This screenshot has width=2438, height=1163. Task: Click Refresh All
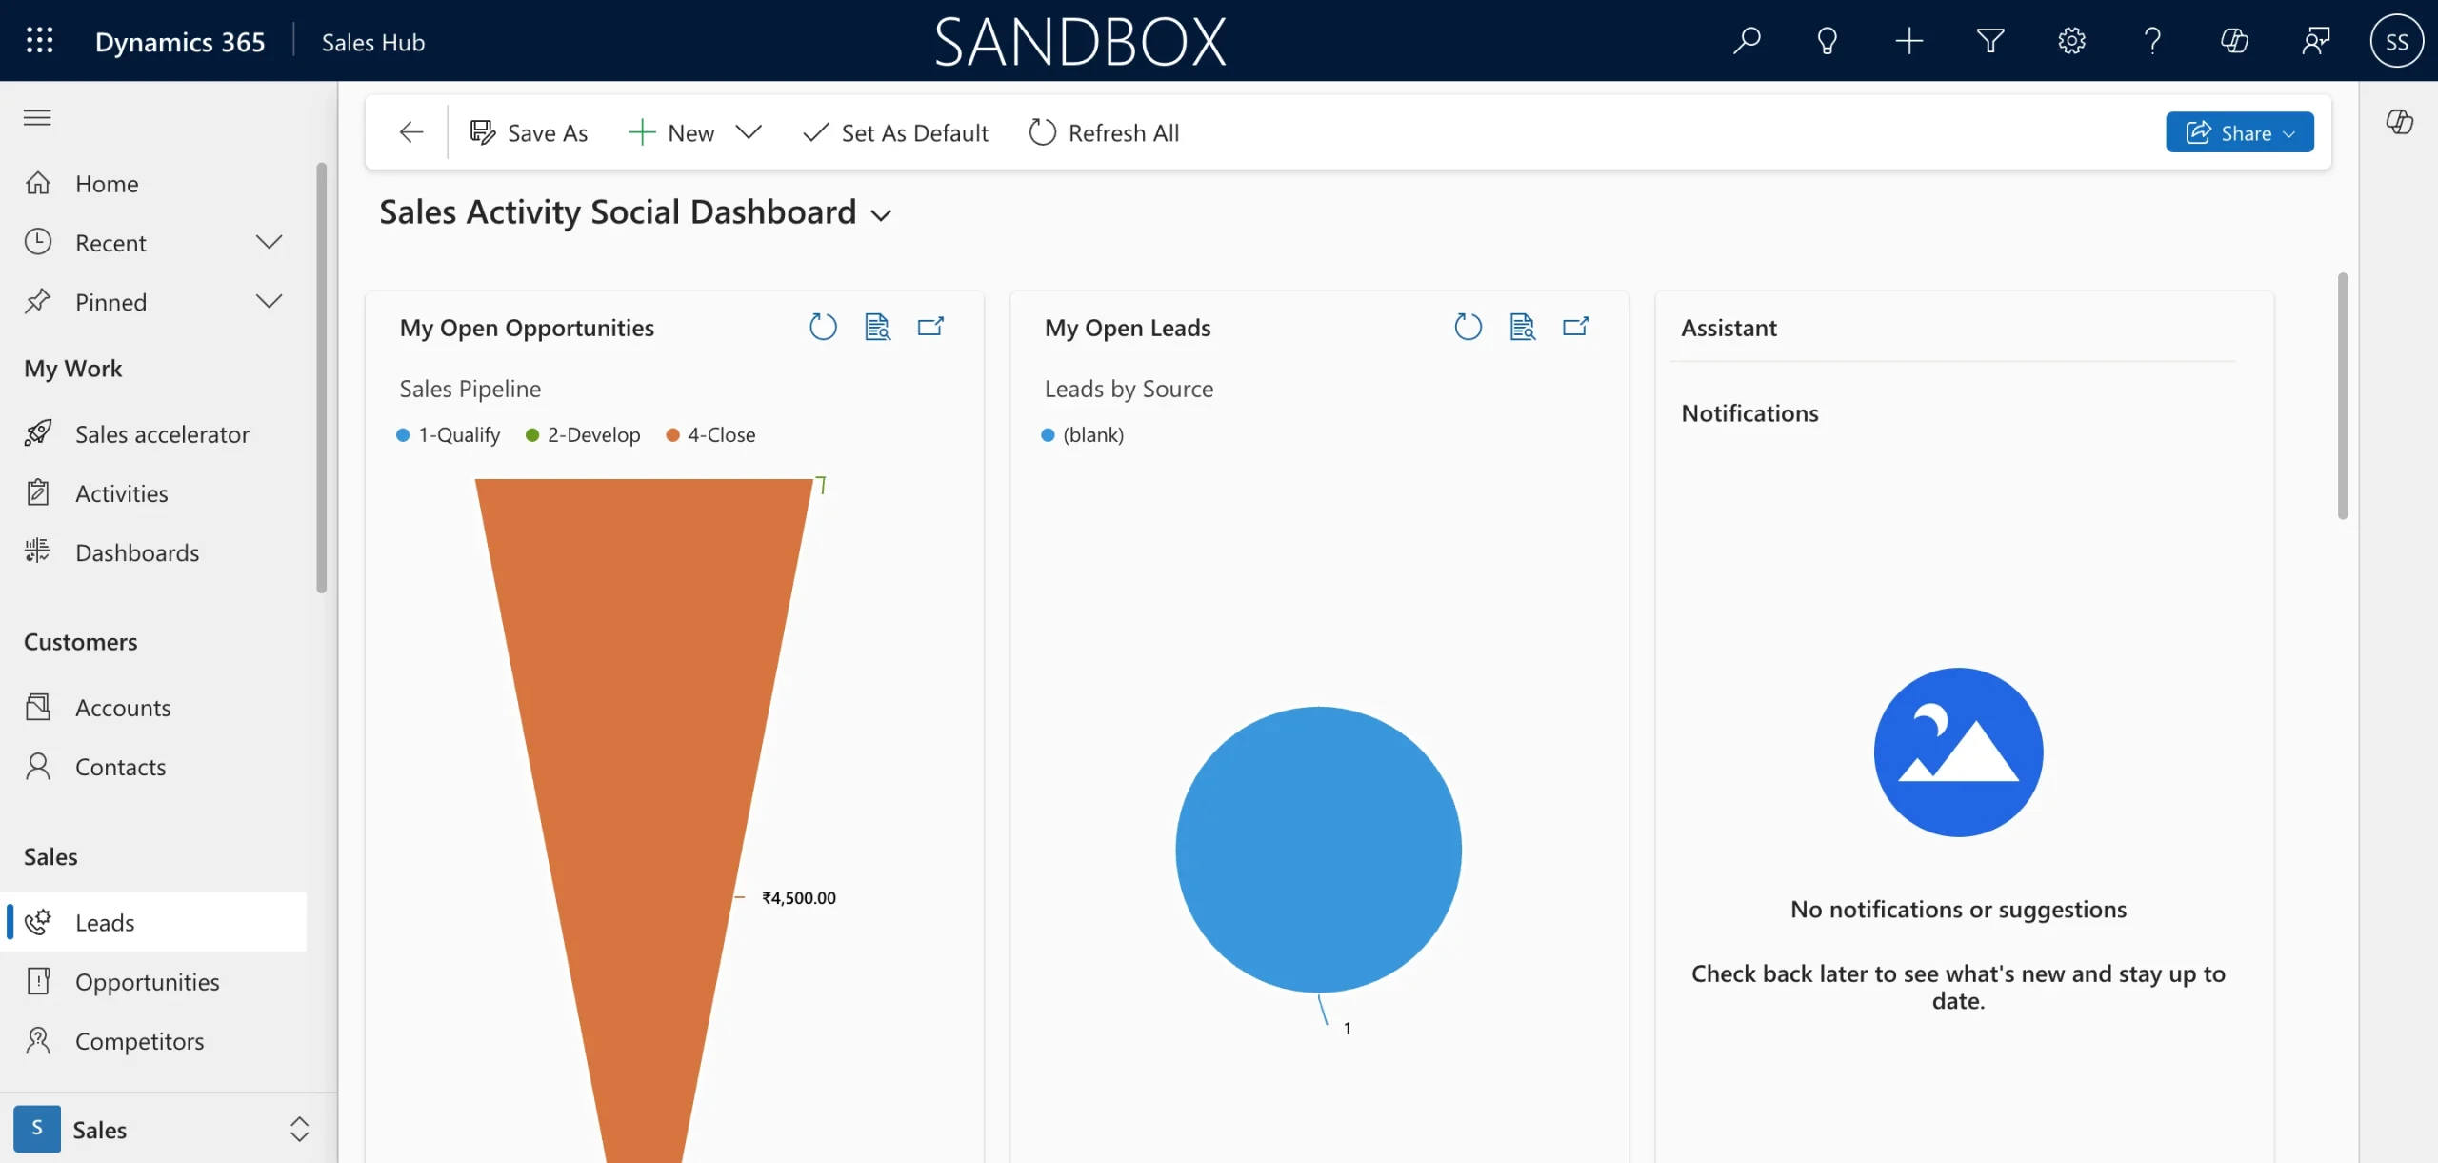point(1105,132)
